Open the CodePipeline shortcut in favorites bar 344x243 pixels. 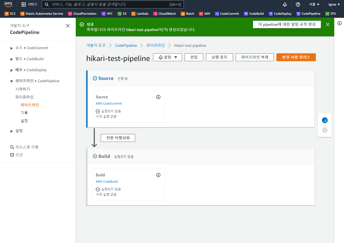[x=308, y=14]
